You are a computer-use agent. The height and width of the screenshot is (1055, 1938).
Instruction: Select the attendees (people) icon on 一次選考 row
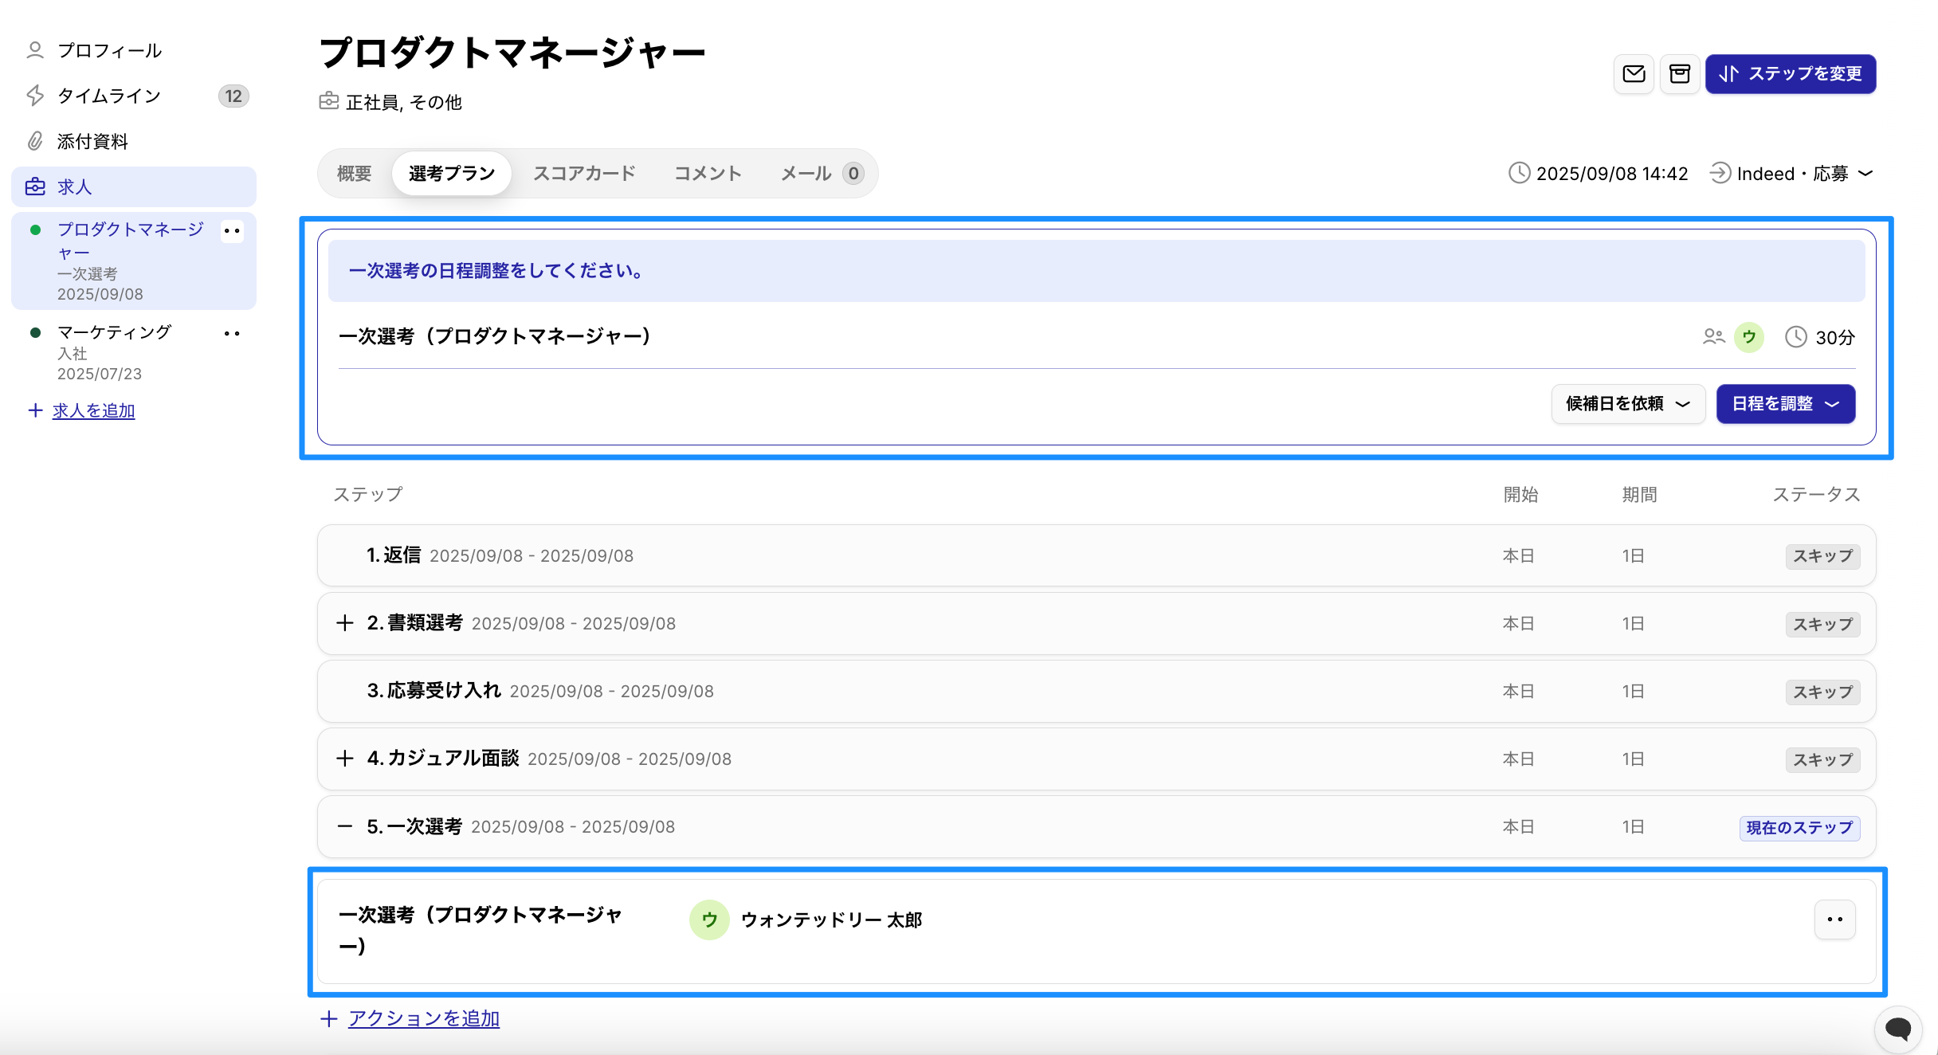(1715, 337)
